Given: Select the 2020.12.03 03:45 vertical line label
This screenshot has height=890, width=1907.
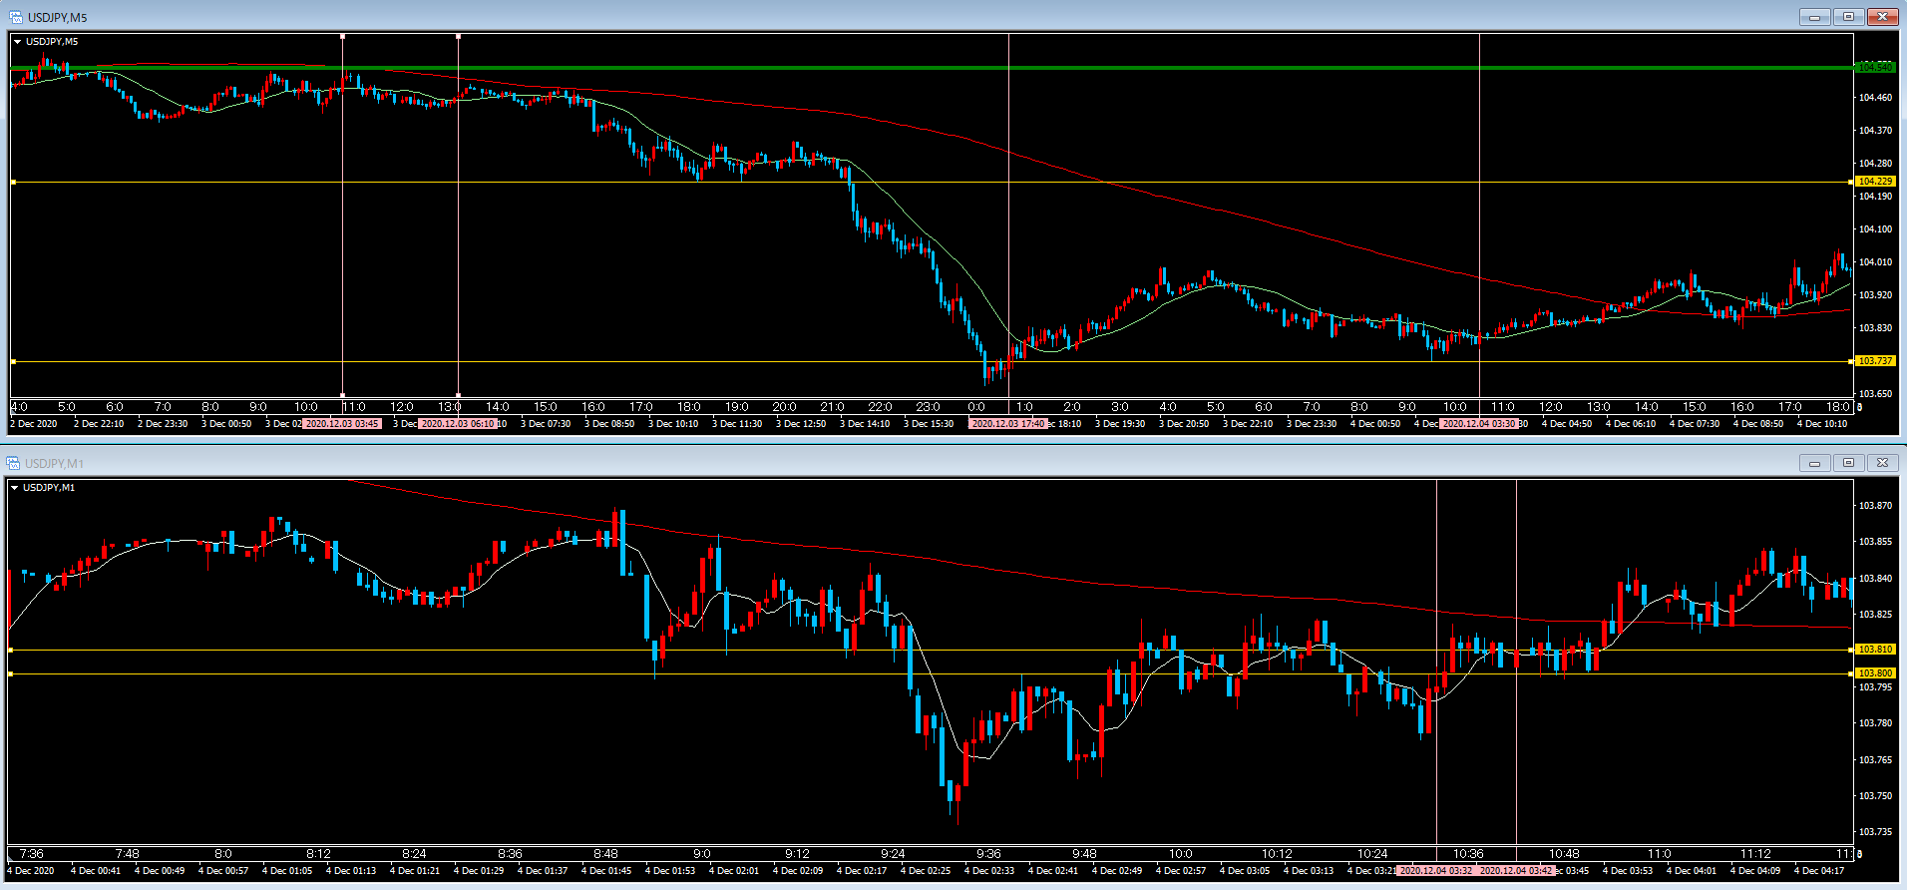Looking at the screenshot, I should pyautogui.click(x=342, y=424).
